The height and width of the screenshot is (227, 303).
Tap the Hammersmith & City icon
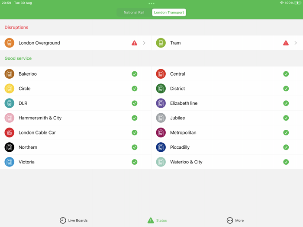(9, 118)
